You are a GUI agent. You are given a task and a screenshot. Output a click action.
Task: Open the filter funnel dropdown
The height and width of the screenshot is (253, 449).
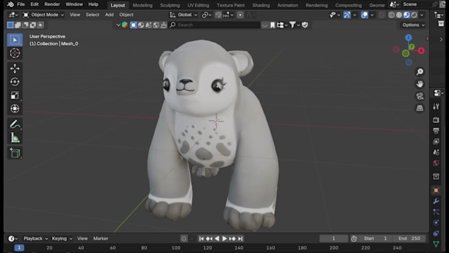click(x=294, y=25)
